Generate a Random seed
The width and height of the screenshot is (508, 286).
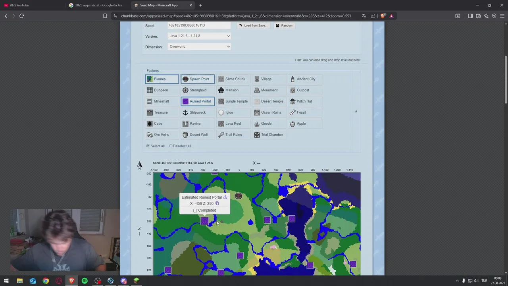pyautogui.click(x=284, y=25)
